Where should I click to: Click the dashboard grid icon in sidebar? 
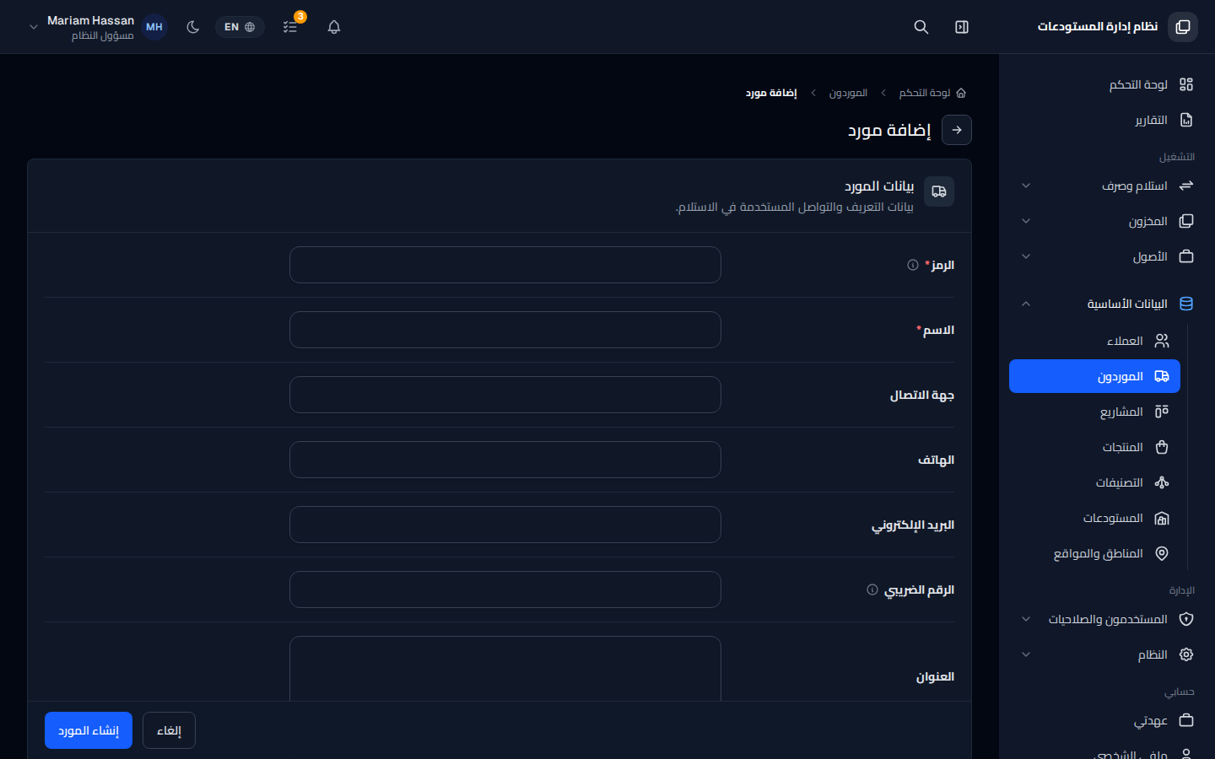pyautogui.click(x=1186, y=84)
